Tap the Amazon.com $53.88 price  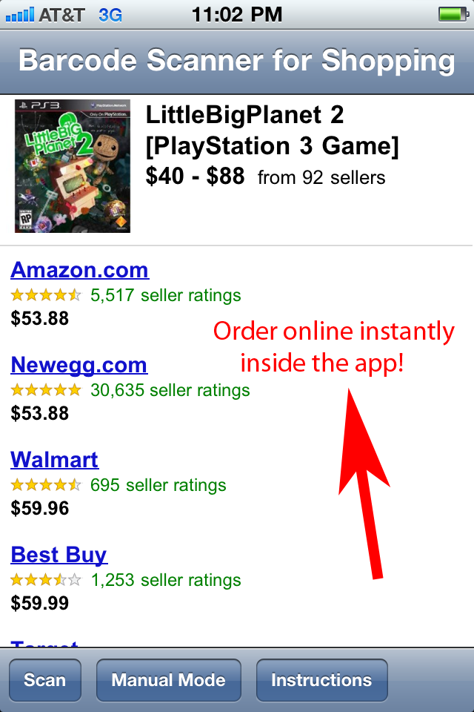pyautogui.click(x=40, y=318)
